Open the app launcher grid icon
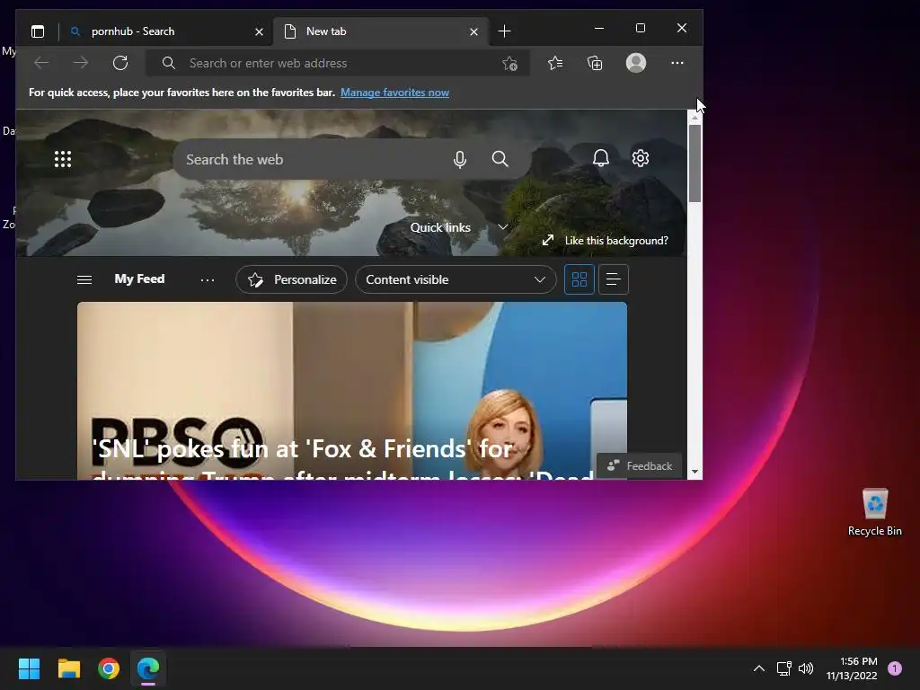Image resolution: width=920 pixels, height=690 pixels. point(63,159)
